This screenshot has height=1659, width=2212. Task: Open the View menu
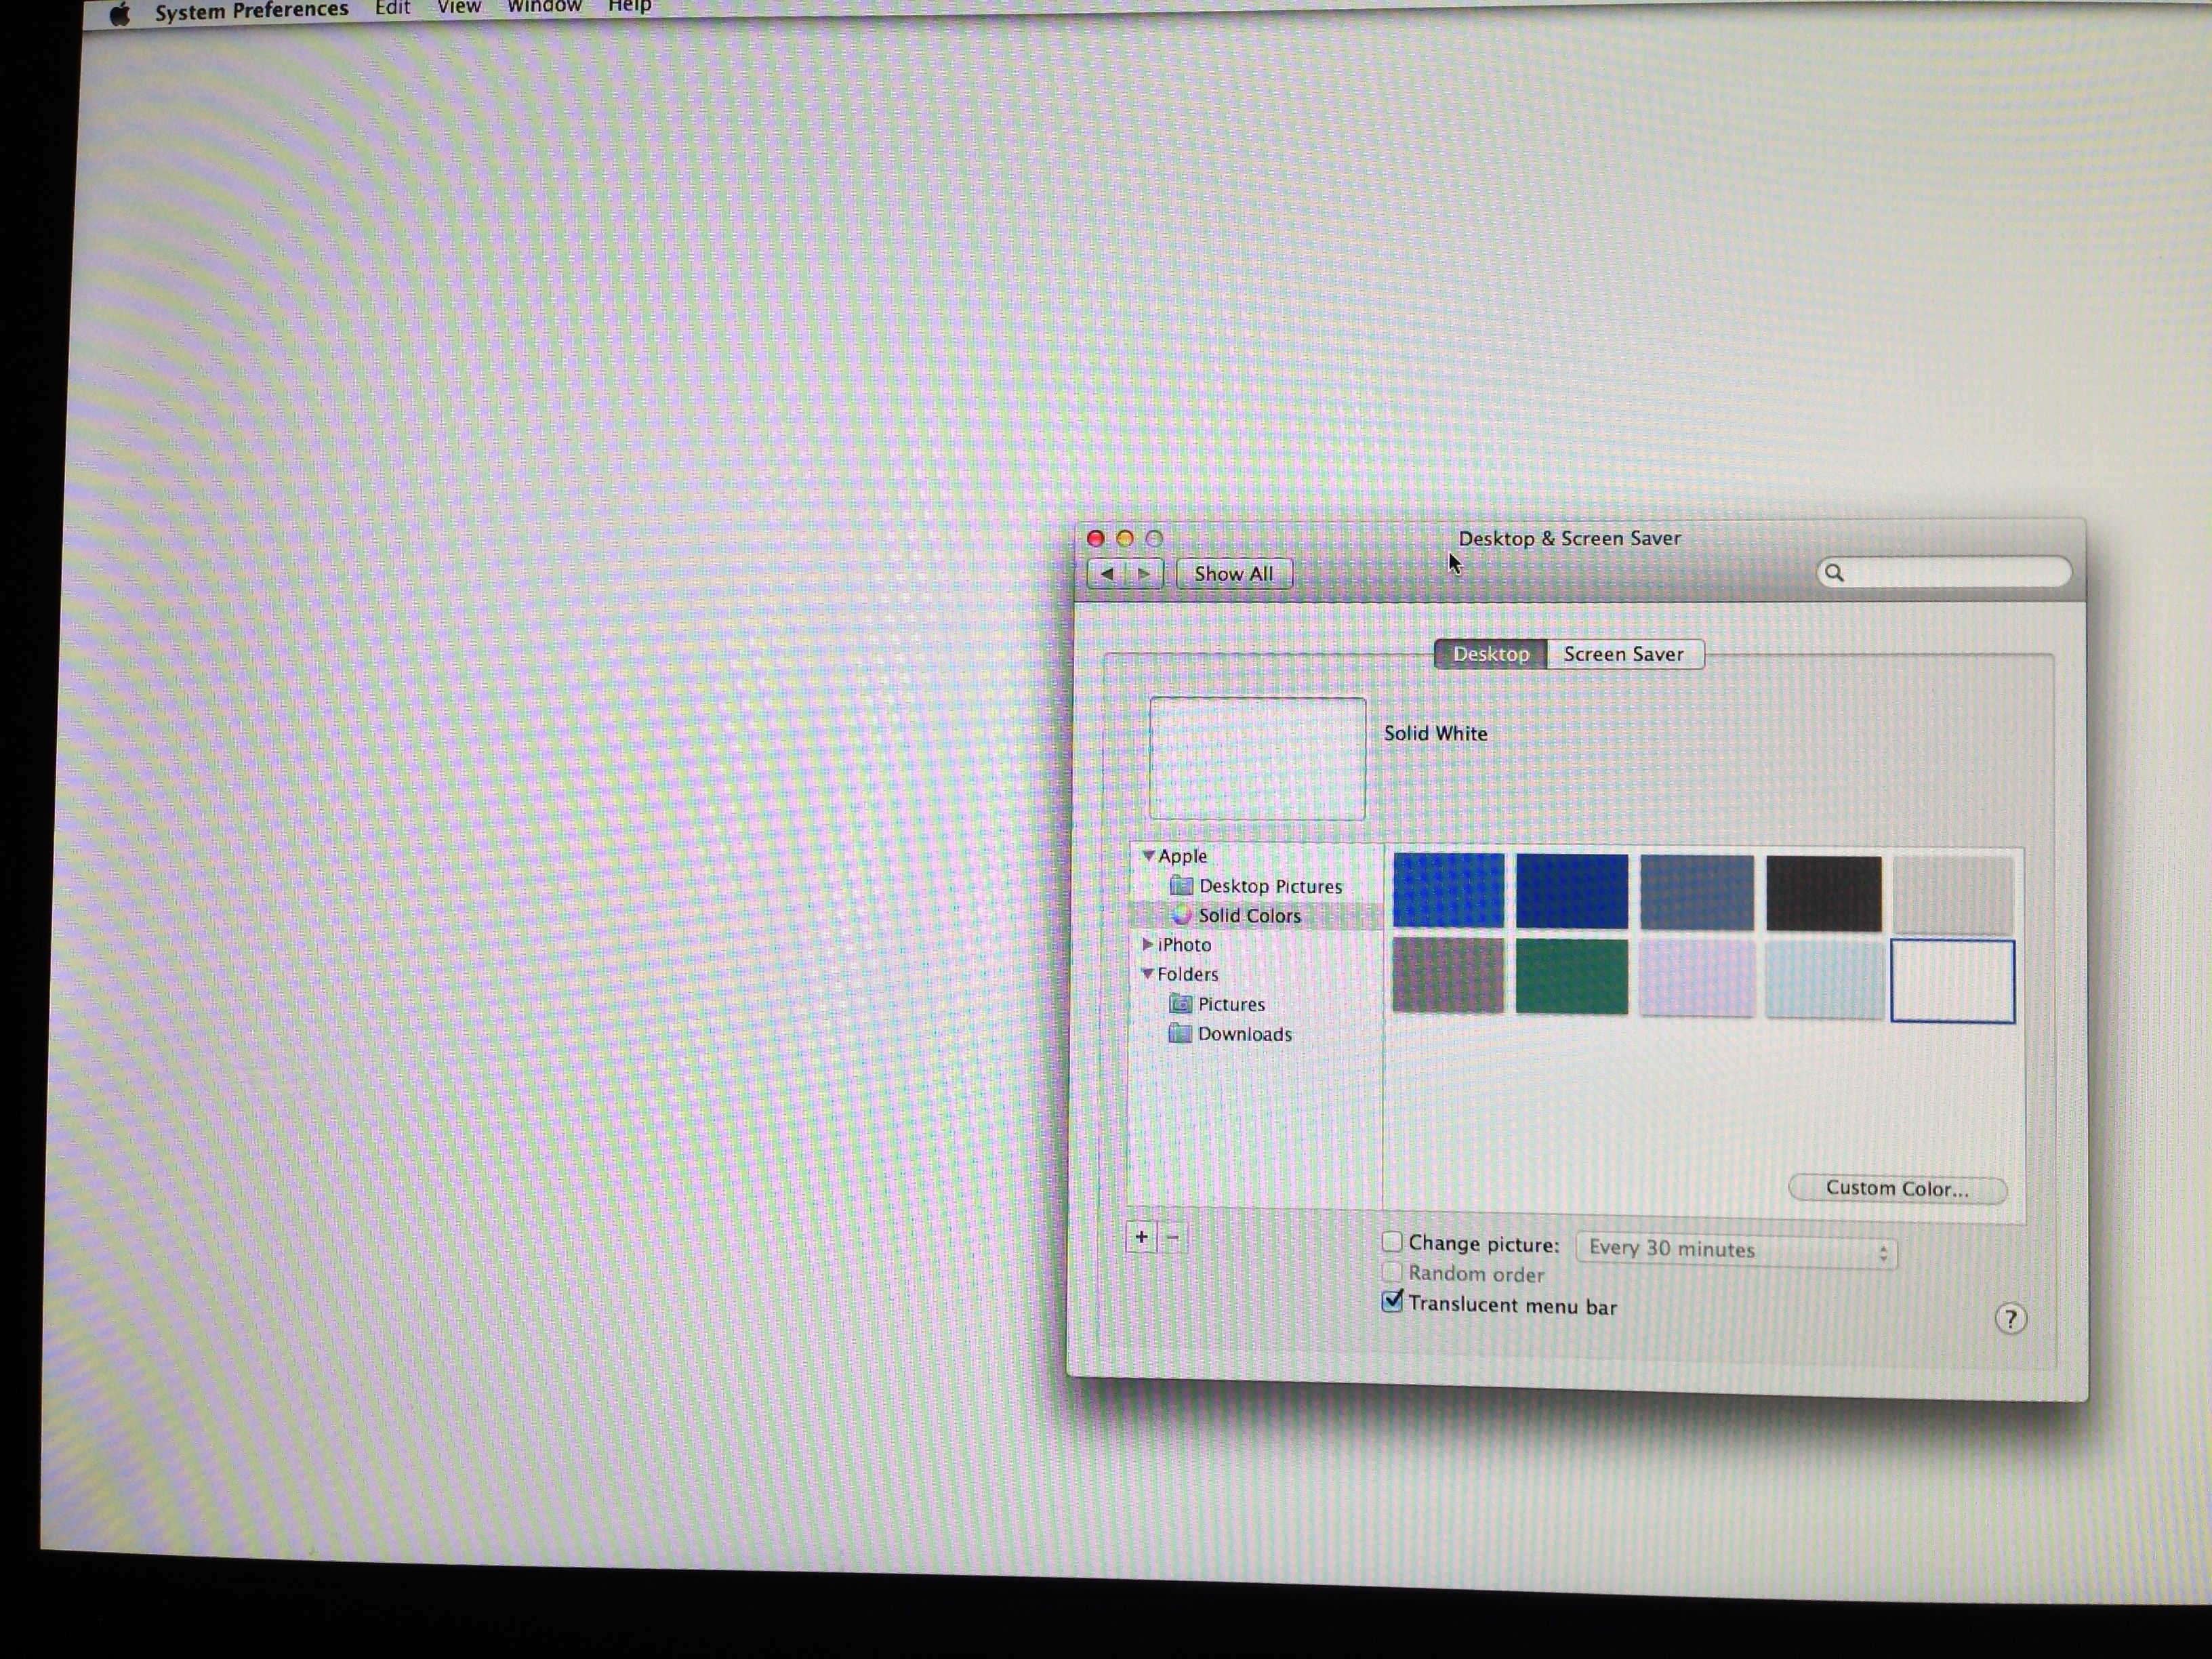459,7
